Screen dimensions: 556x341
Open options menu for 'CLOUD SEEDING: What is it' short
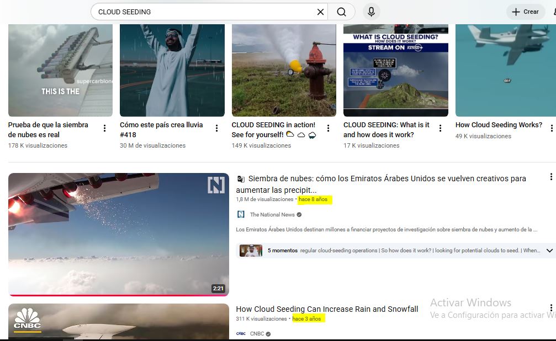coord(440,128)
